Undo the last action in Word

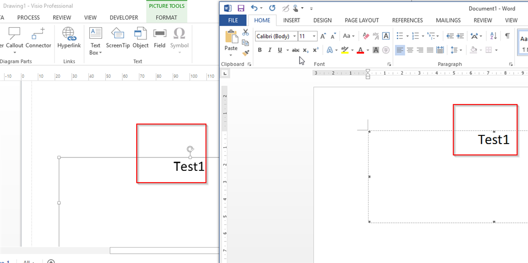pyautogui.click(x=254, y=8)
